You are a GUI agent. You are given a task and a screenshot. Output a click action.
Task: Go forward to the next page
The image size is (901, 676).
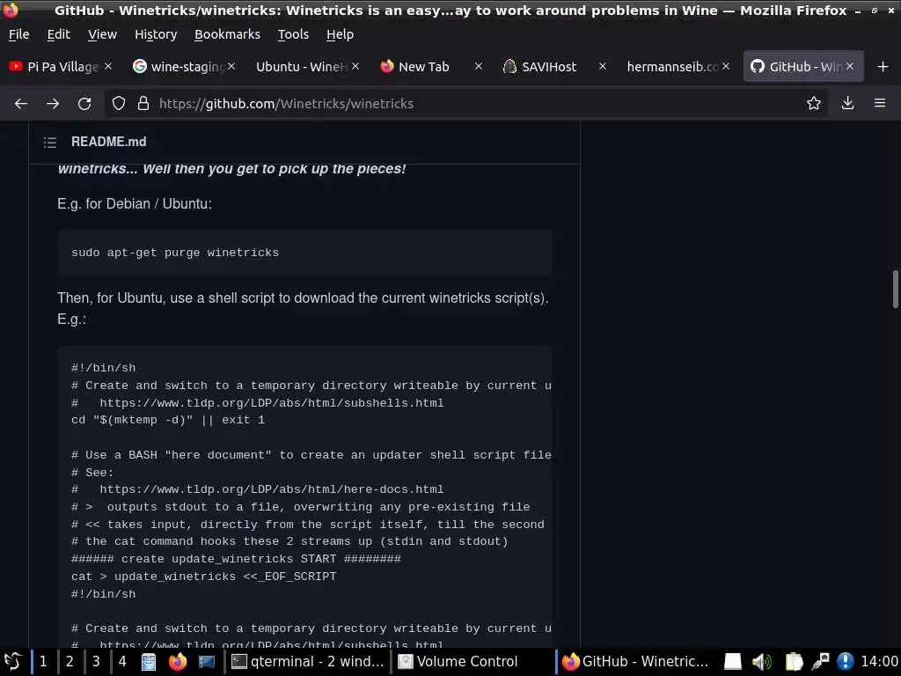pyautogui.click(x=52, y=104)
